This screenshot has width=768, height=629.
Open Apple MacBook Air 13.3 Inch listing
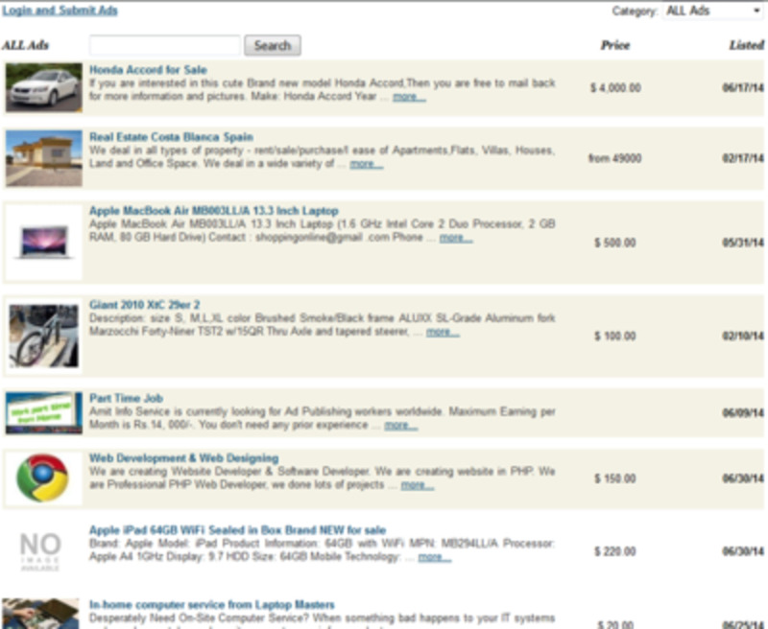tap(213, 211)
